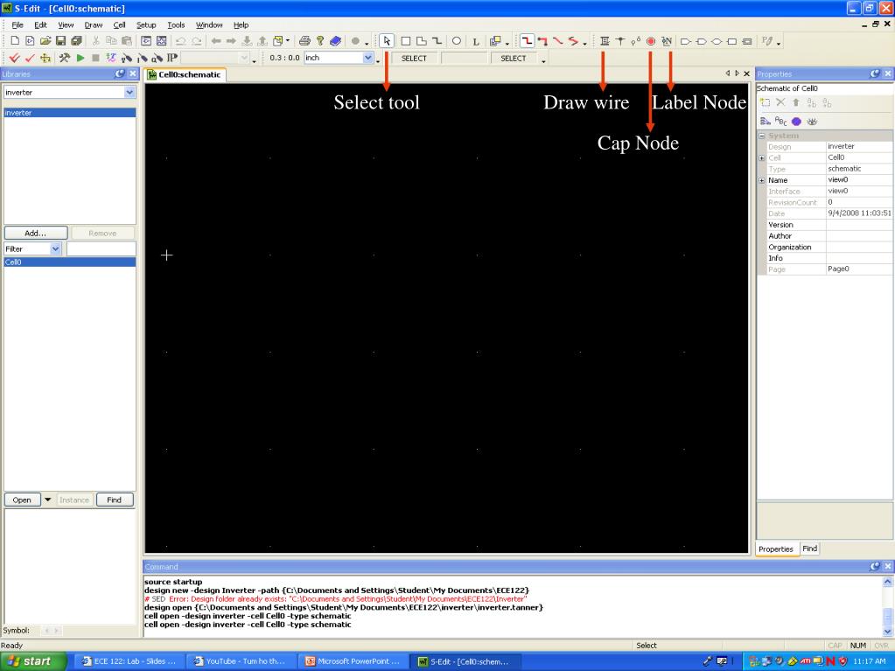Click the Save All icon
Screen dimensions: 895x671
(x=76, y=41)
